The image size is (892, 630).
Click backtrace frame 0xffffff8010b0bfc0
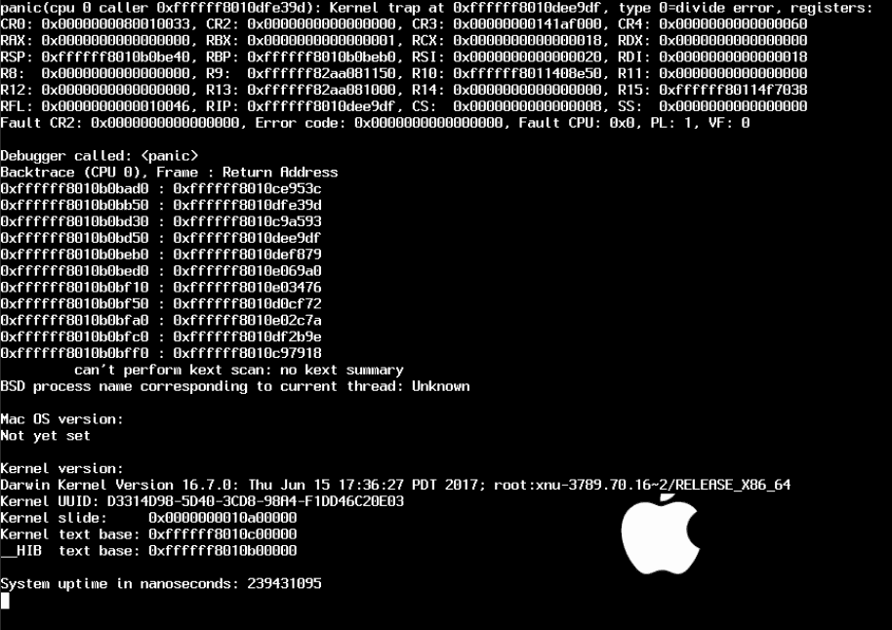pos(74,337)
